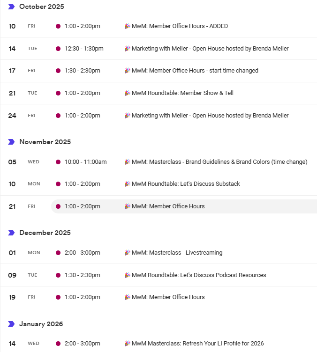Click party icon beside Masterclass - Livestreaming

(x=127, y=253)
